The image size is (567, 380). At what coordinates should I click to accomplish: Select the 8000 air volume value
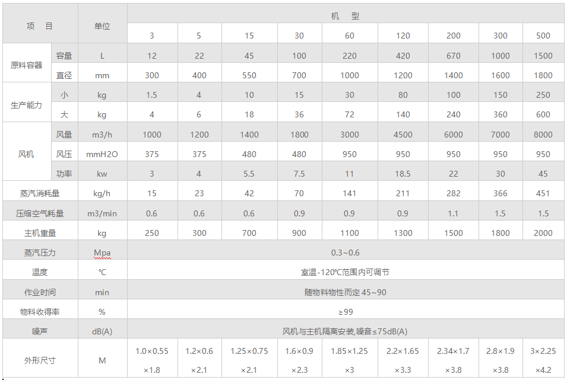(543, 135)
